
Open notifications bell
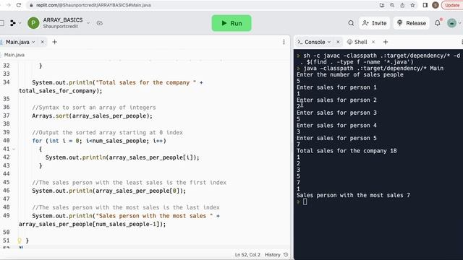point(438,23)
